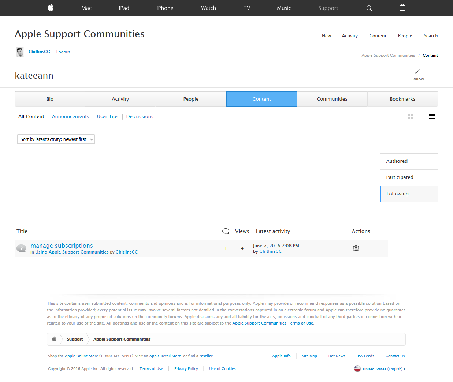The image size is (453, 382).
Task: Filter by All Content
Action: pos(31,117)
